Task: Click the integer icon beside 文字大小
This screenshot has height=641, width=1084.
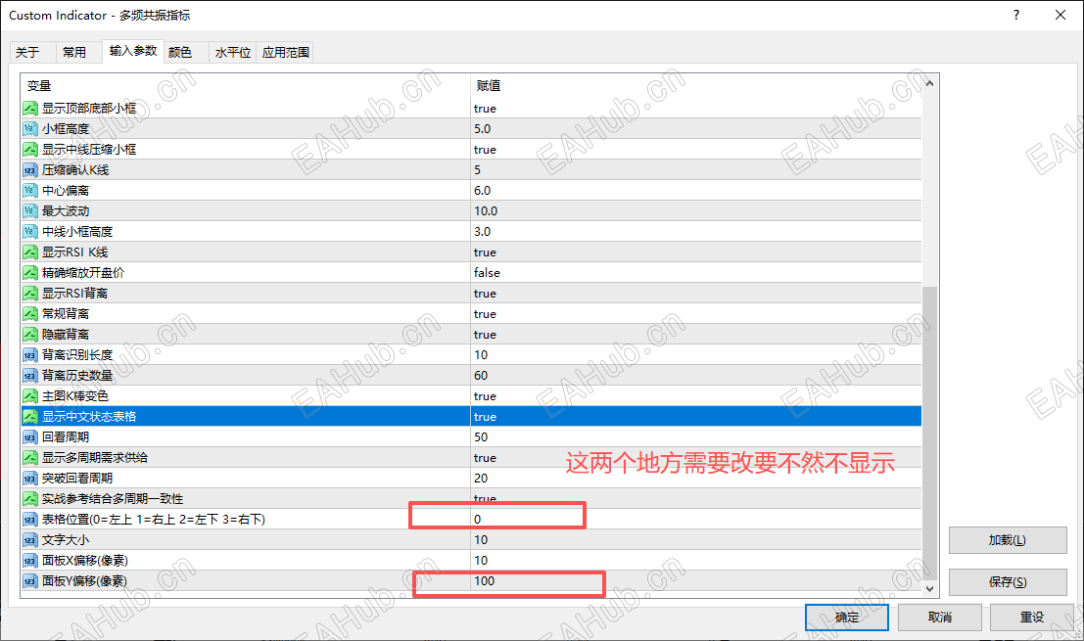Action: click(x=29, y=540)
